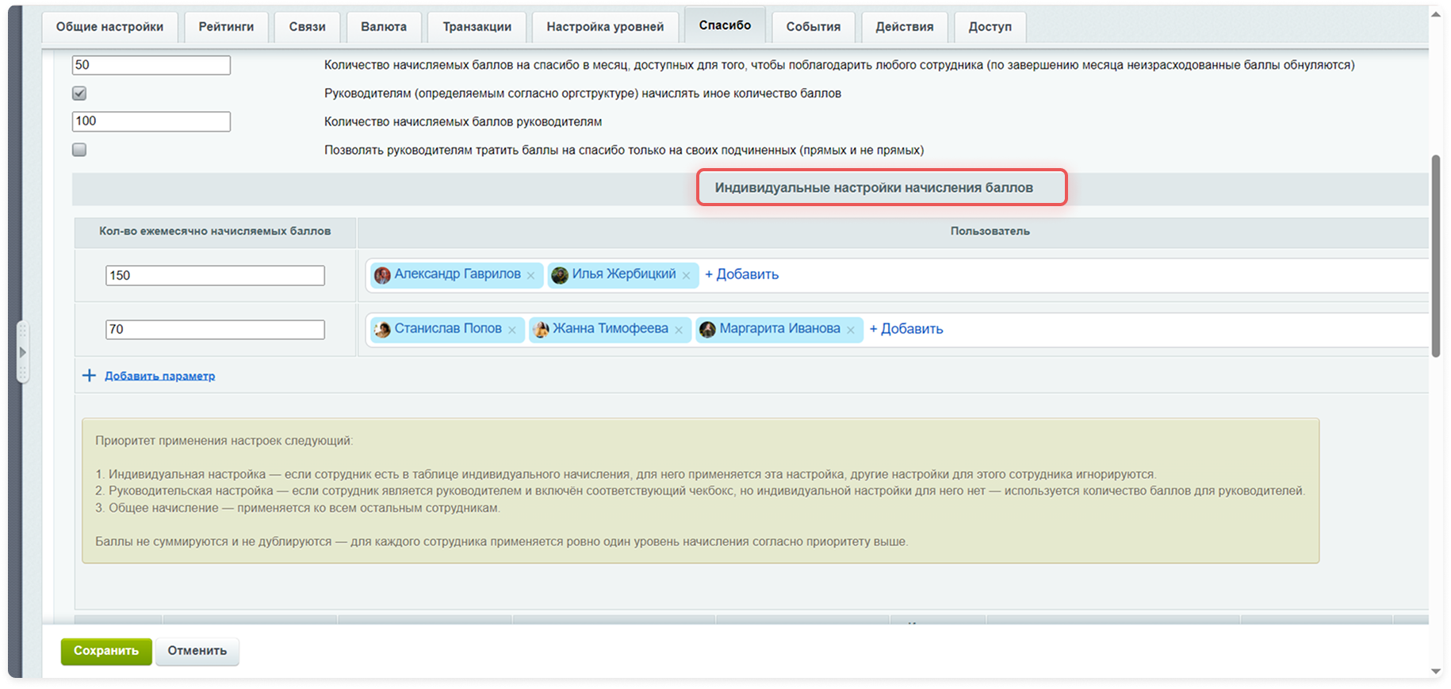
Task: Remove Александр Гаврилов from the user list
Action: 530,275
